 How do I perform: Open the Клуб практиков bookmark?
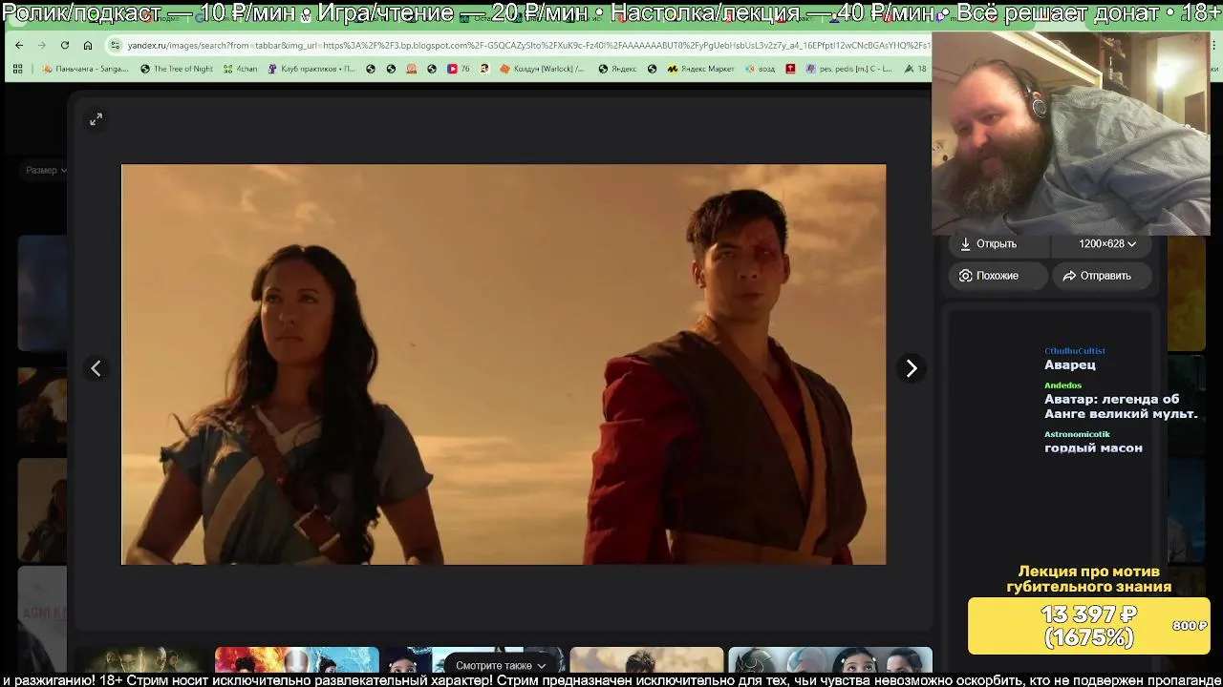click(311, 69)
